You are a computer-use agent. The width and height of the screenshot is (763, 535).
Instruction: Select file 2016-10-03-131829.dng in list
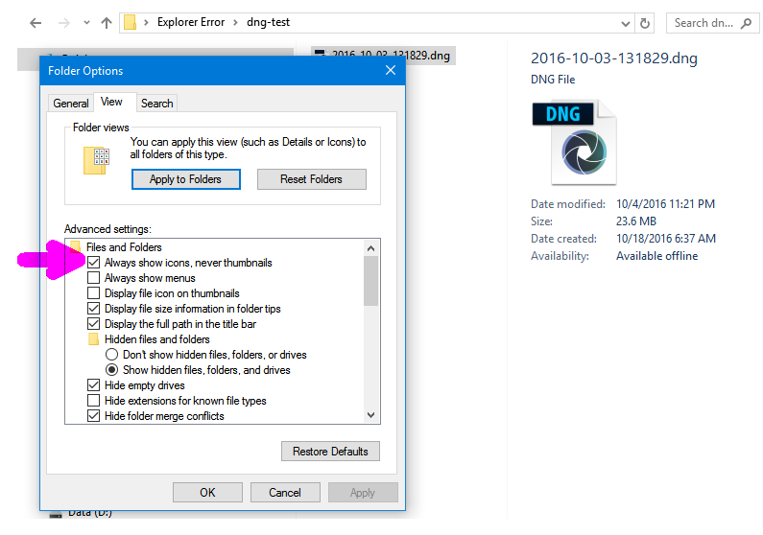(x=384, y=56)
